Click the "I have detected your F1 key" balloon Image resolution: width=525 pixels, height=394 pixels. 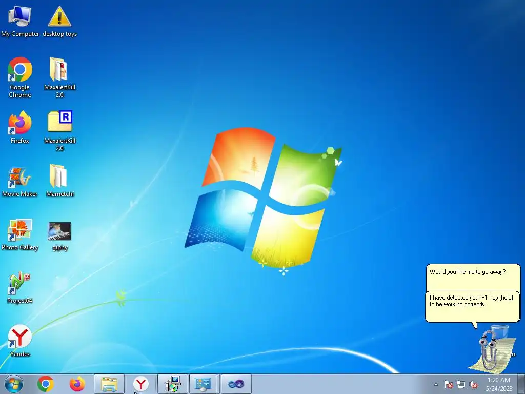pyautogui.click(x=473, y=307)
